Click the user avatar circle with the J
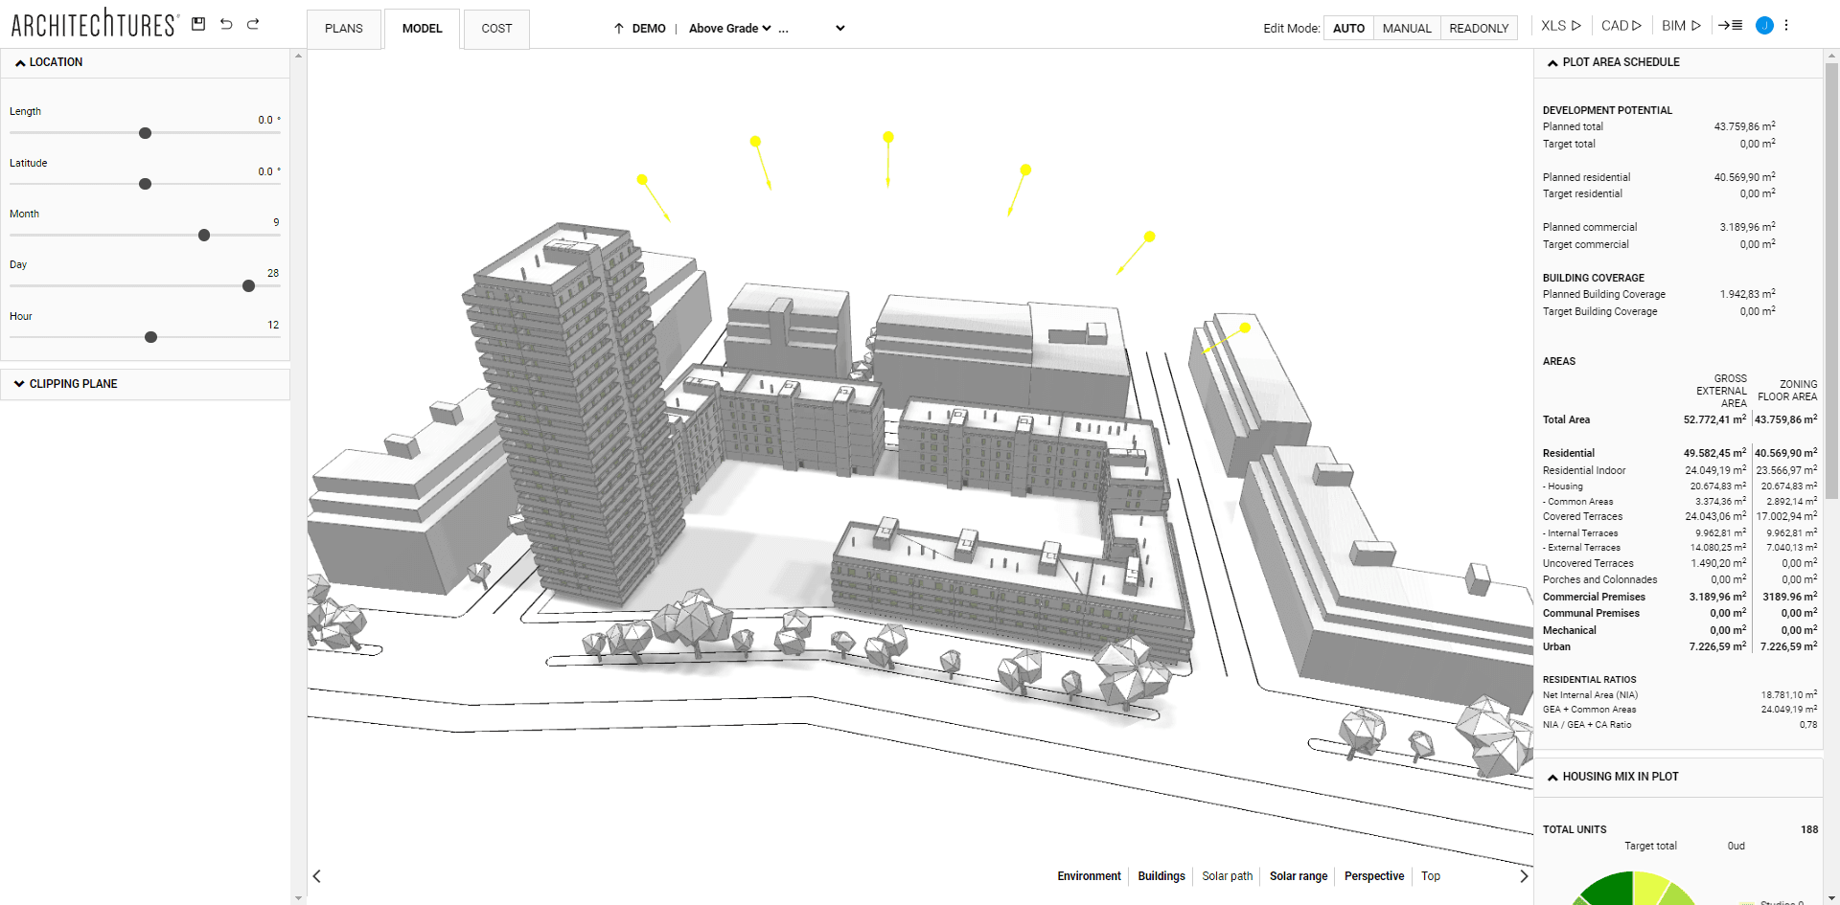The image size is (1840, 905). click(1764, 25)
